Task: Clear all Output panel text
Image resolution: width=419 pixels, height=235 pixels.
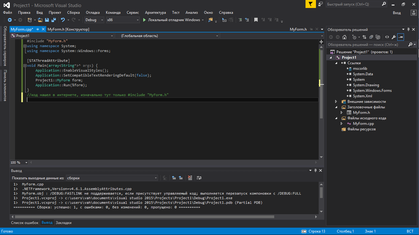Action: coord(190,178)
